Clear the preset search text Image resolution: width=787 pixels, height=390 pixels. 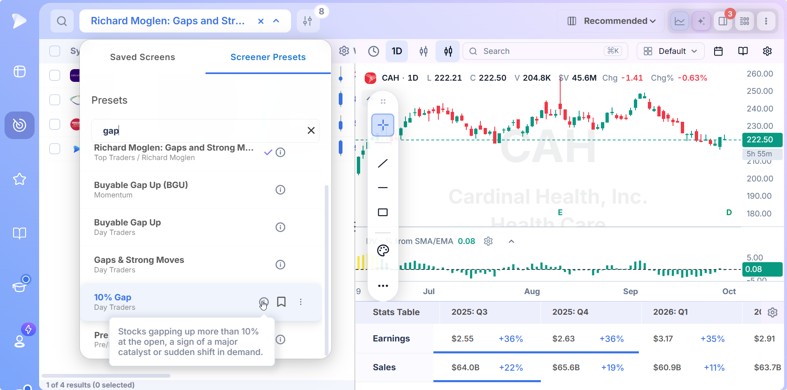click(311, 130)
